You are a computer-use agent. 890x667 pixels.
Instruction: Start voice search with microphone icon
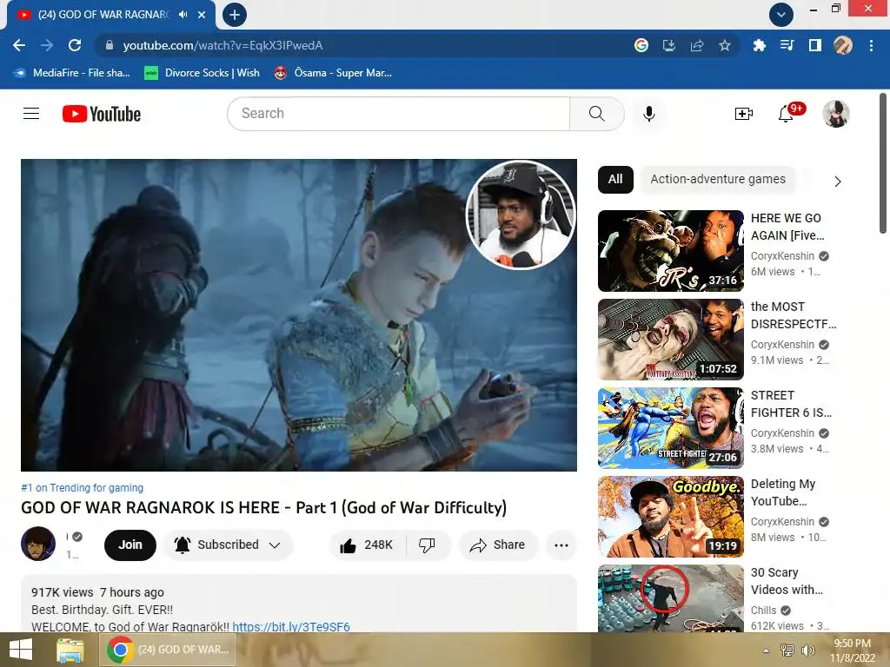tap(648, 114)
